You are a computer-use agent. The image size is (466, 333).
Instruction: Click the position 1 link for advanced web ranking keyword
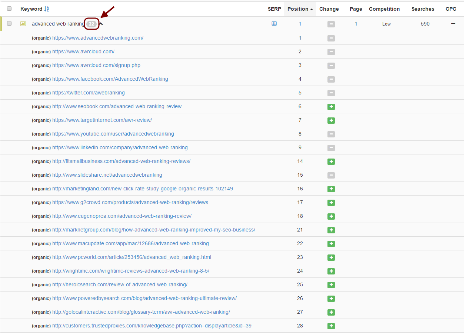[x=300, y=24]
